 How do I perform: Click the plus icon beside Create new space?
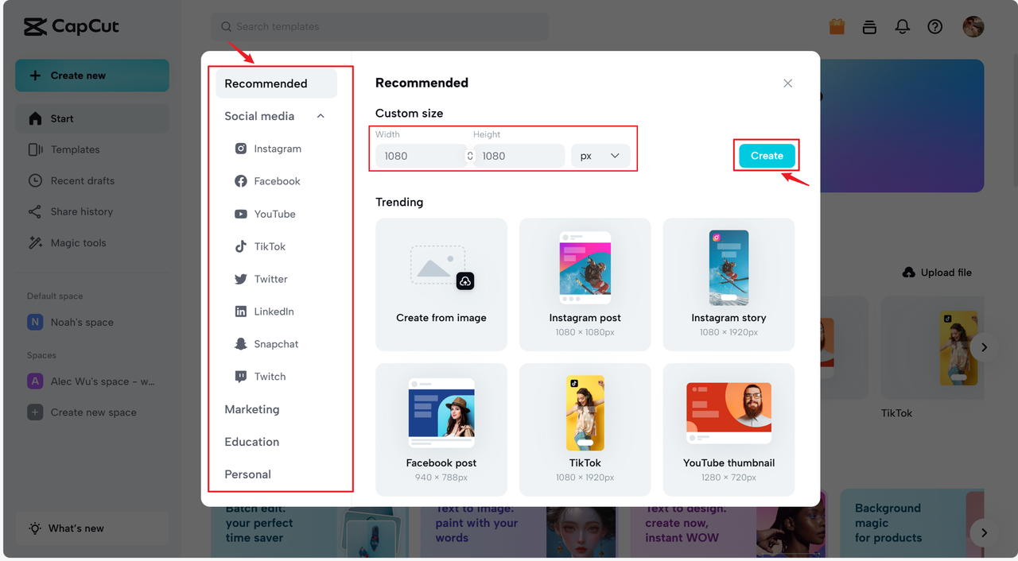[35, 412]
